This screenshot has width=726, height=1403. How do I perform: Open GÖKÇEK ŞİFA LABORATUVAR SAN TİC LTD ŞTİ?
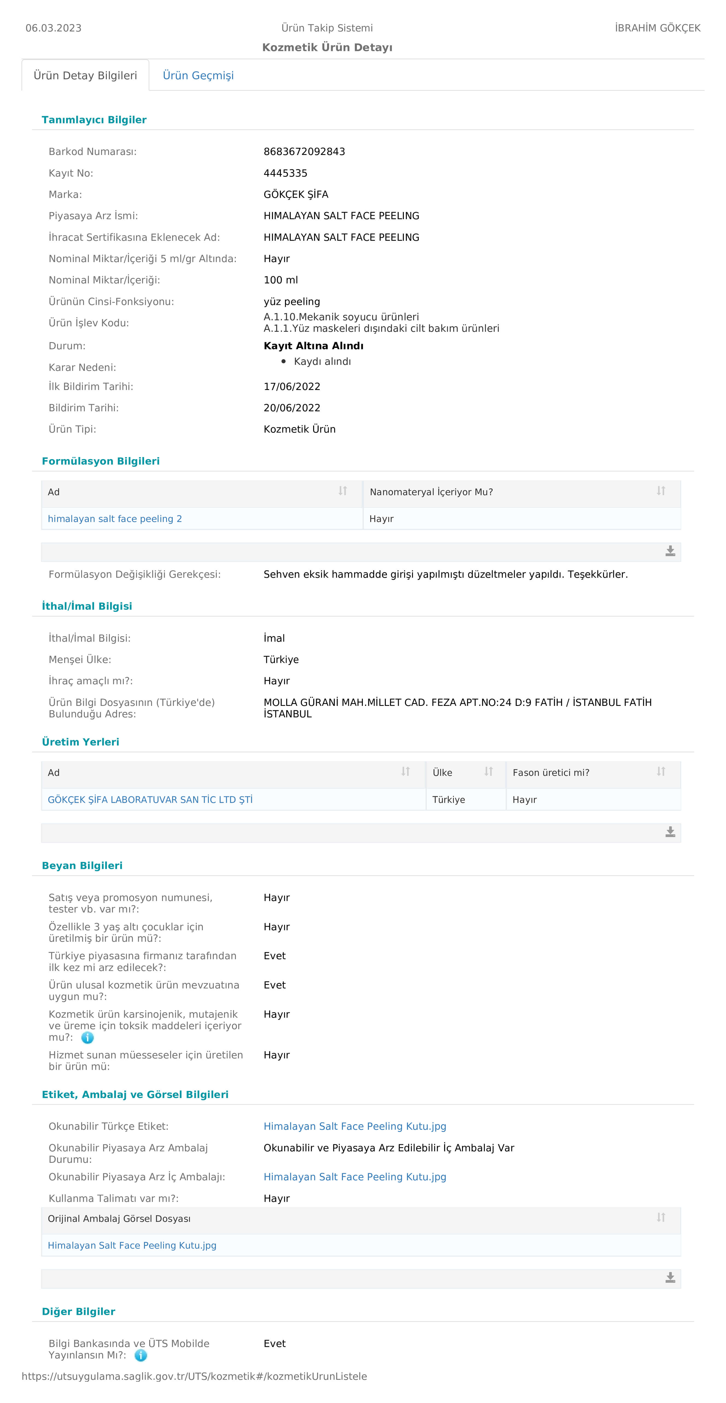coord(150,800)
